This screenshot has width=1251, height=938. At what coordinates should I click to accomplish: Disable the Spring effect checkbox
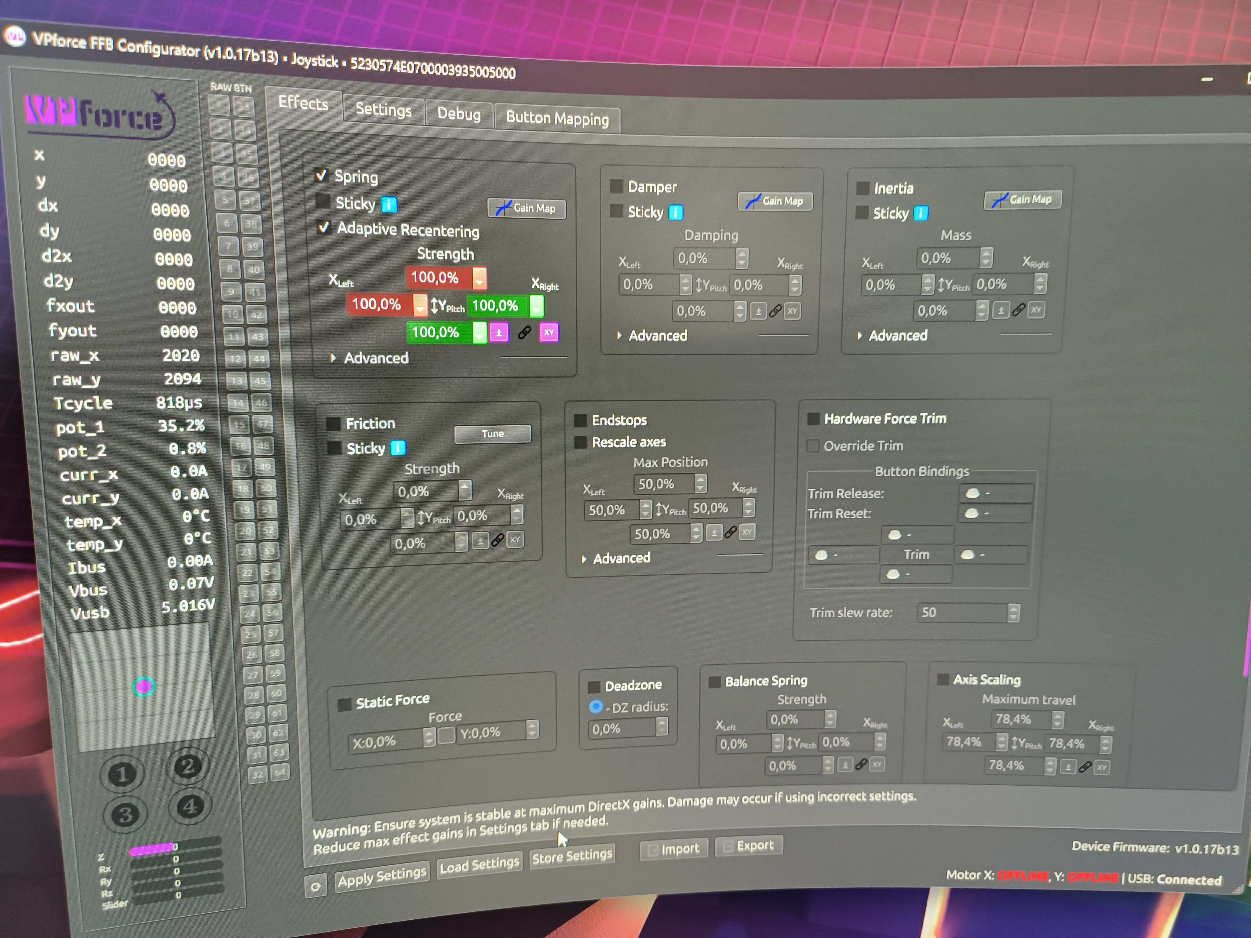tap(321, 175)
